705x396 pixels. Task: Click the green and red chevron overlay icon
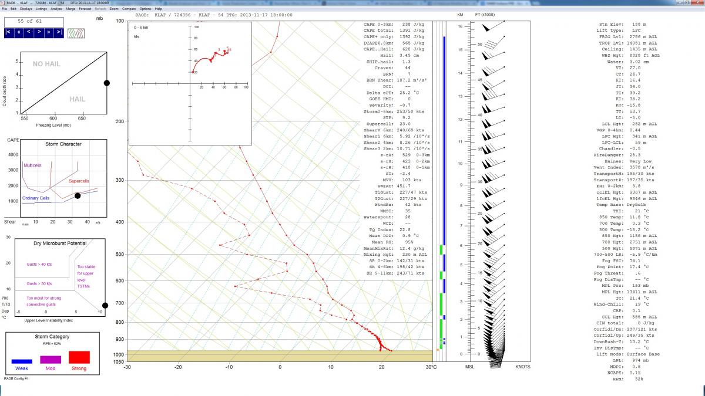coord(75,33)
